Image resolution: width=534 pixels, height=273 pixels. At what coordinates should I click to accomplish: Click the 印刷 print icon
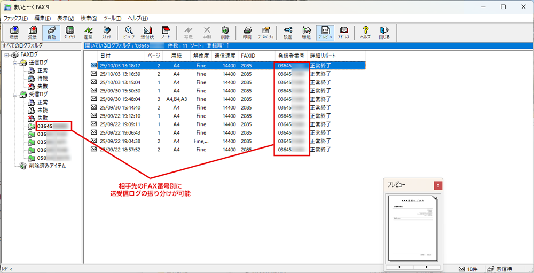[247, 33]
